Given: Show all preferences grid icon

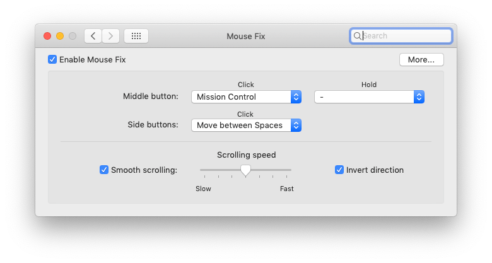Looking at the screenshot, I should click(136, 36).
